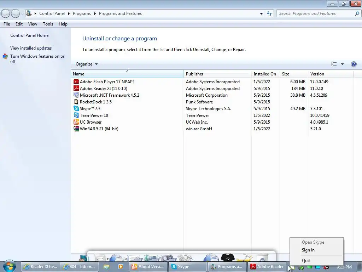This screenshot has height=272, width=362.
Task: Sort by the Version column header
Action: (331, 74)
